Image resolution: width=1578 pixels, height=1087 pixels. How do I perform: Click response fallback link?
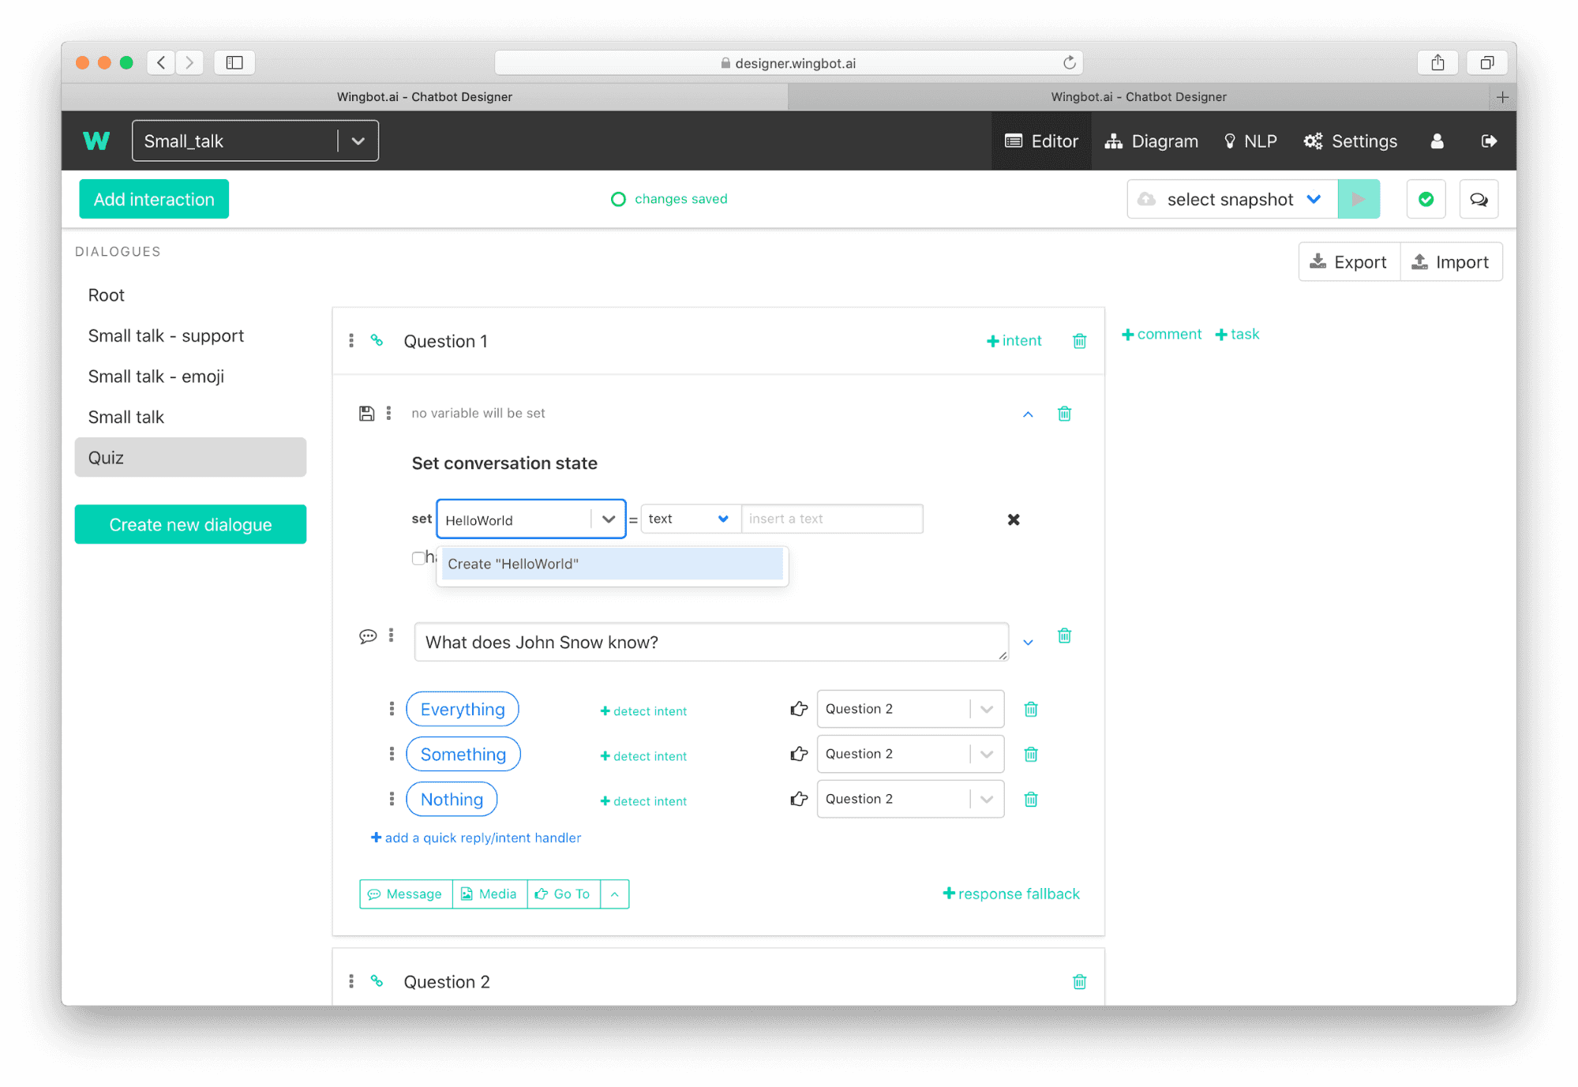point(1011,894)
